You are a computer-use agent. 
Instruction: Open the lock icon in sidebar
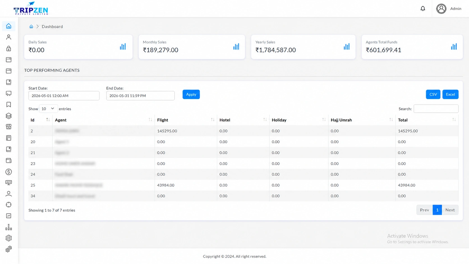[x=9, y=48]
